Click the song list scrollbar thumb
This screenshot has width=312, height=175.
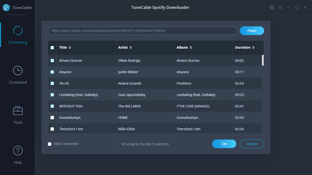(263, 60)
